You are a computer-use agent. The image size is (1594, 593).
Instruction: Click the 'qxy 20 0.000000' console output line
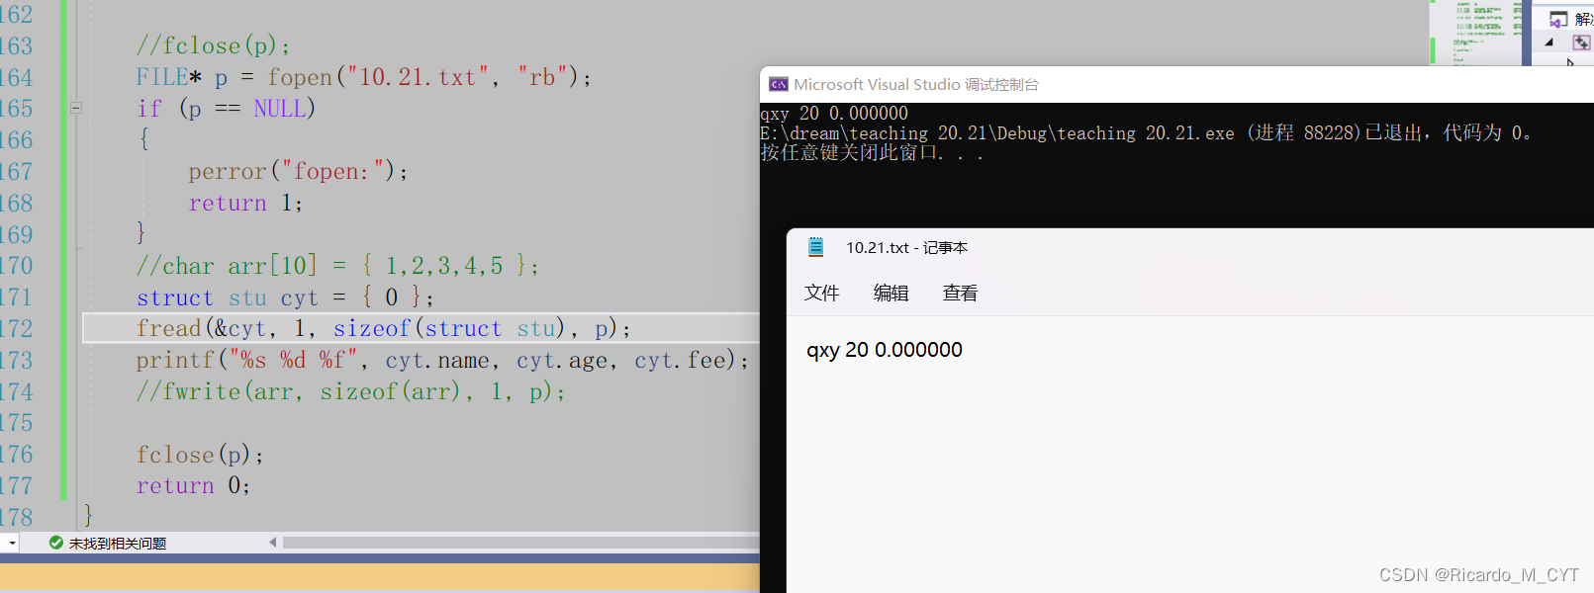click(834, 114)
